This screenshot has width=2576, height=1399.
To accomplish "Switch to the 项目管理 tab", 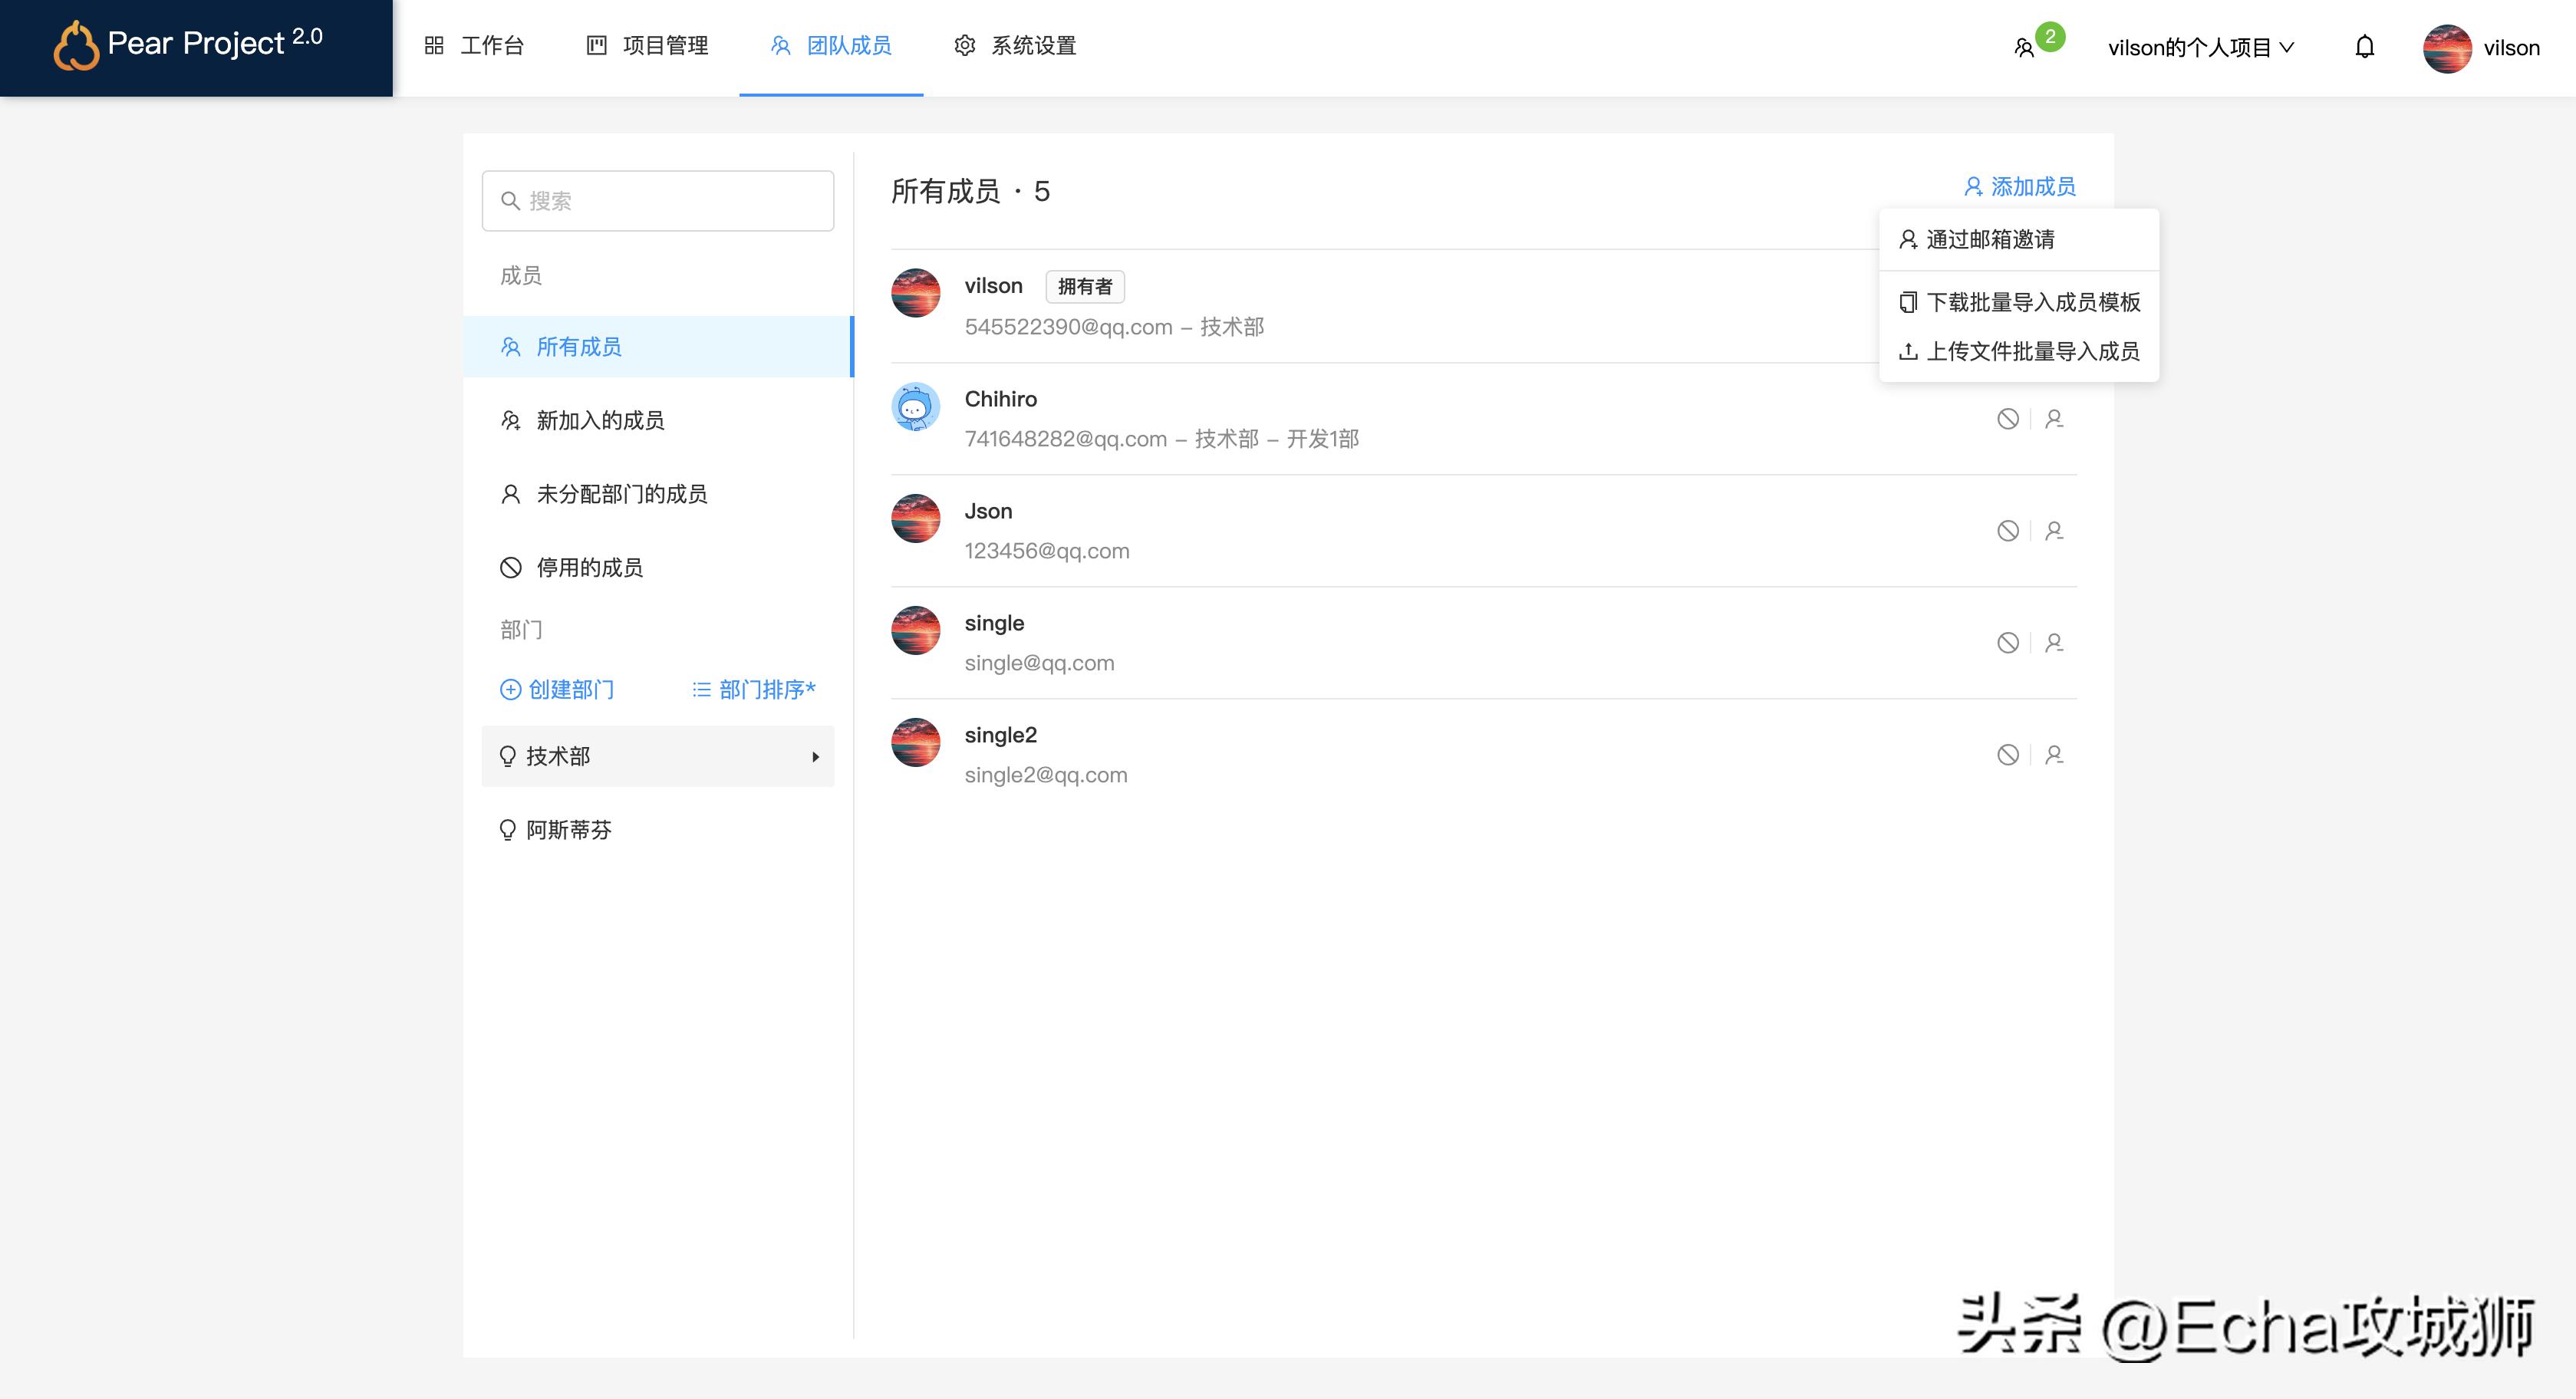I will [665, 46].
